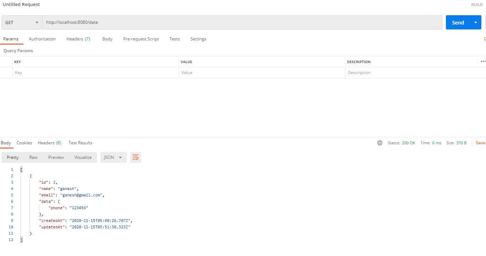Open the Test Results tab
The height and width of the screenshot is (256, 486).
click(80, 143)
